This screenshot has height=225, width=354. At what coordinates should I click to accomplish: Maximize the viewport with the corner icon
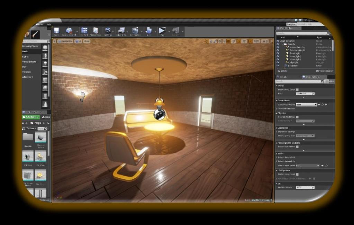(x=272, y=41)
